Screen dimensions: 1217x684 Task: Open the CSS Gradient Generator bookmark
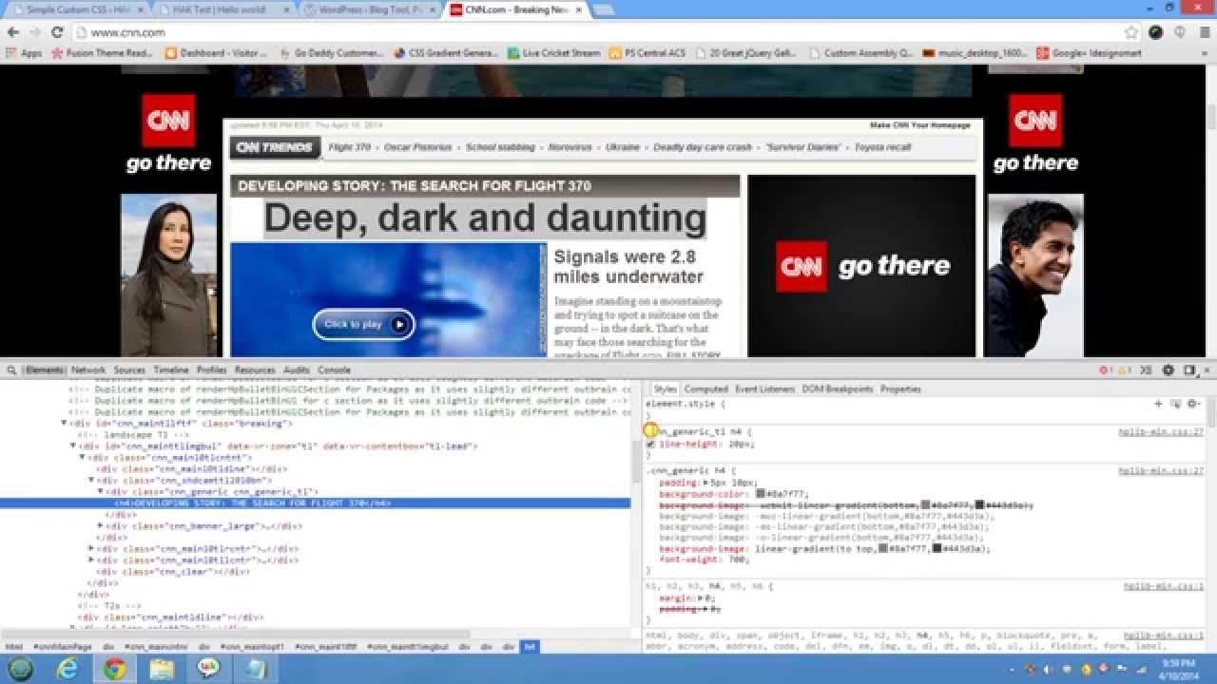(447, 53)
